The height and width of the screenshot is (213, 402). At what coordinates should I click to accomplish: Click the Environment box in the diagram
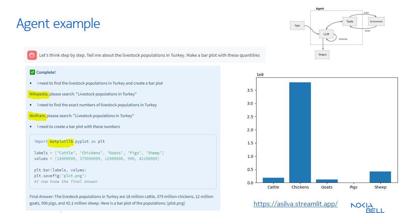pos(376,22)
